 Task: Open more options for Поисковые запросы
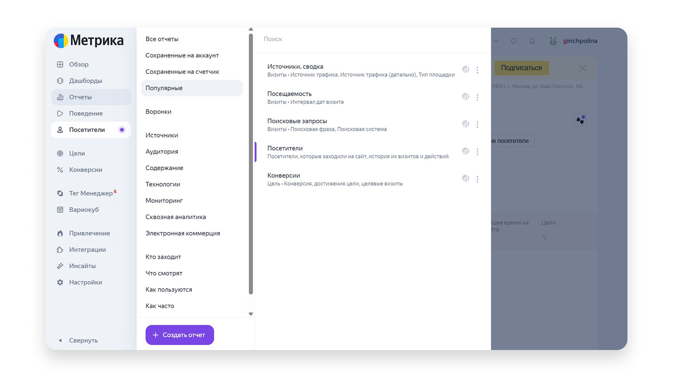pos(477,125)
